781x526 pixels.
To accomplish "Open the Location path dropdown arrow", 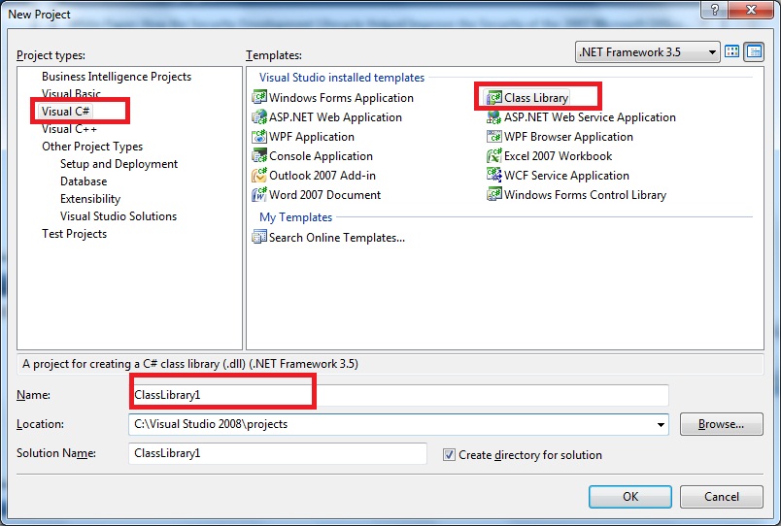I will (661, 424).
